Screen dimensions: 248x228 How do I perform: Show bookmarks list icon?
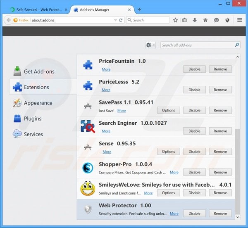click(184, 20)
